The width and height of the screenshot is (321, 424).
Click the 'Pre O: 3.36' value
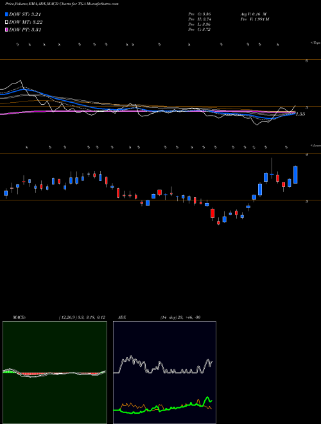200,13
